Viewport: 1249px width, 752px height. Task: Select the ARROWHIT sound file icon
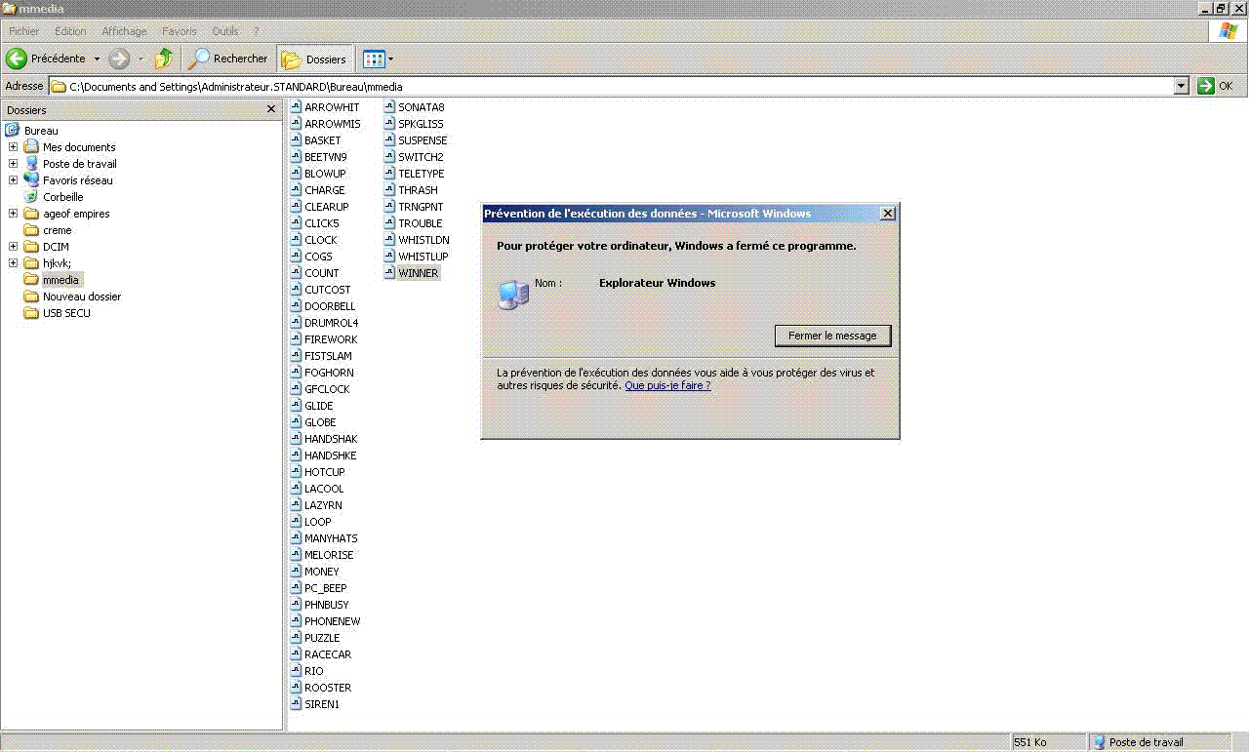(297, 107)
